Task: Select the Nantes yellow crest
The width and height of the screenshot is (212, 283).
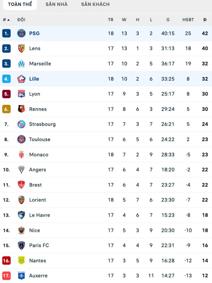Action: 21,260
